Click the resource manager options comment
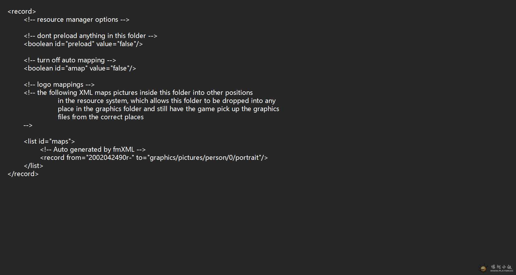Image resolution: width=516 pixels, height=275 pixels. [x=77, y=20]
